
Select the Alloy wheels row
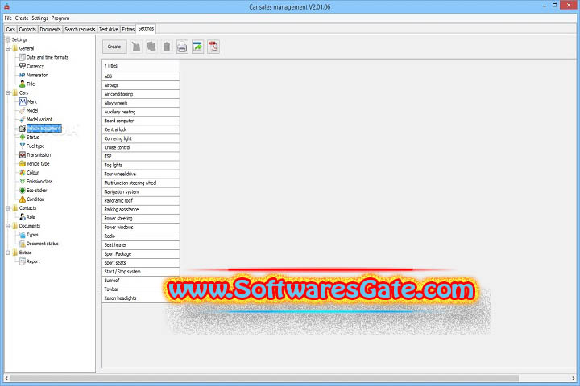(141, 103)
